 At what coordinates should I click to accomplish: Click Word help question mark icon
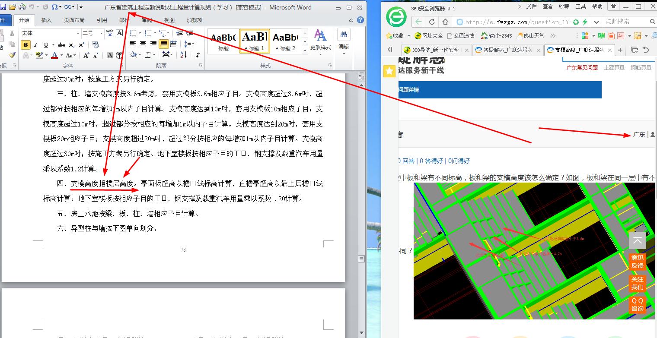(360, 20)
